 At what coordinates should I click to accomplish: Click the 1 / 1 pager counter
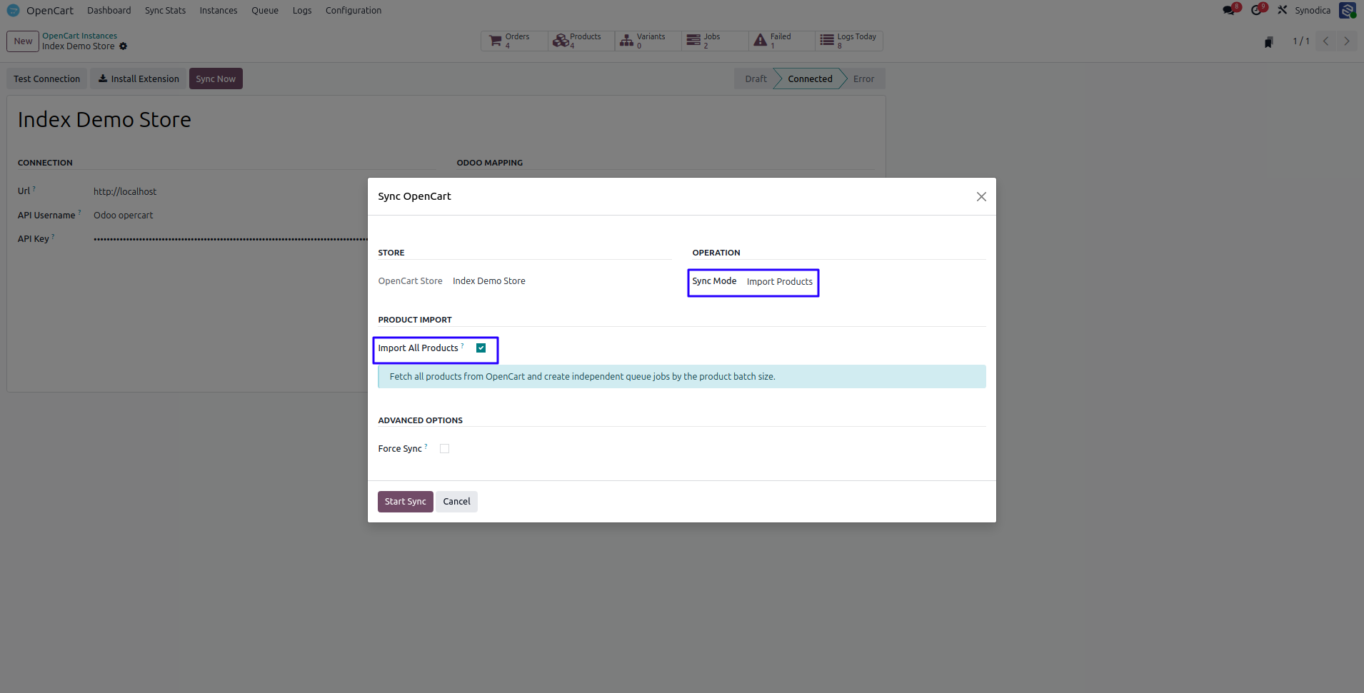[1300, 41]
